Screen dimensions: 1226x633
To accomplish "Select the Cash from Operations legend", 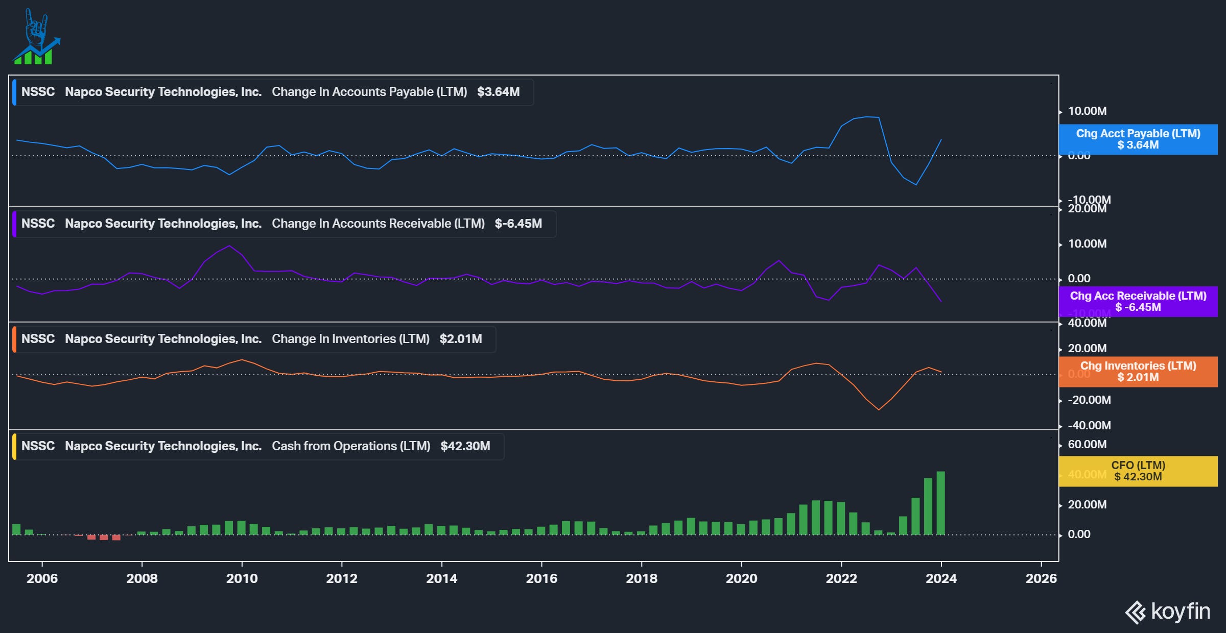I will [x=258, y=446].
